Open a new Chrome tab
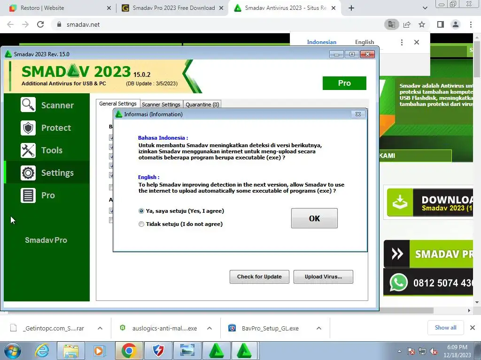 (x=351, y=8)
